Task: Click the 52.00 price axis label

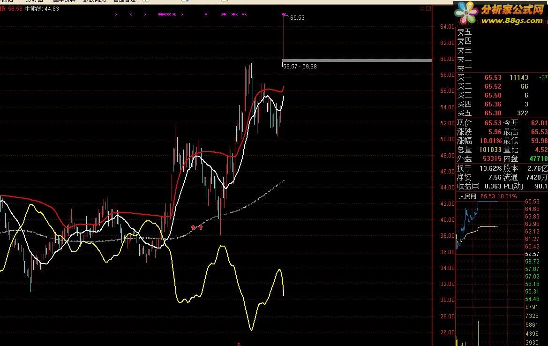Action: 447,123
